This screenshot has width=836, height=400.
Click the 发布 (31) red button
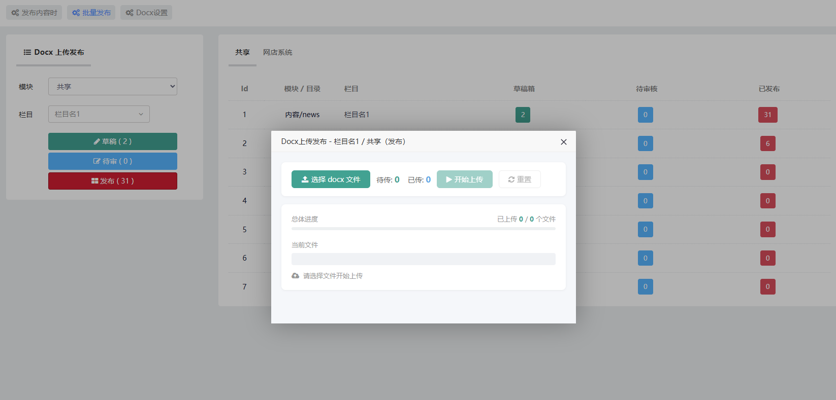[113, 181]
